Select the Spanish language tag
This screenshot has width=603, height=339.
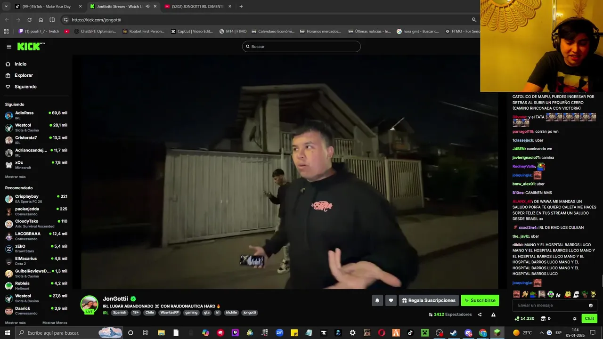120,313
